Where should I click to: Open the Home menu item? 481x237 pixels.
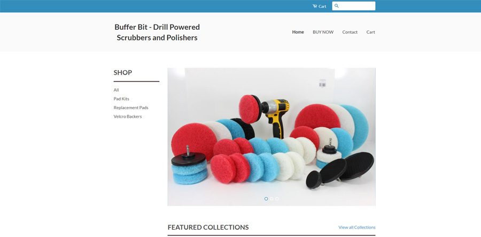tap(298, 32)
